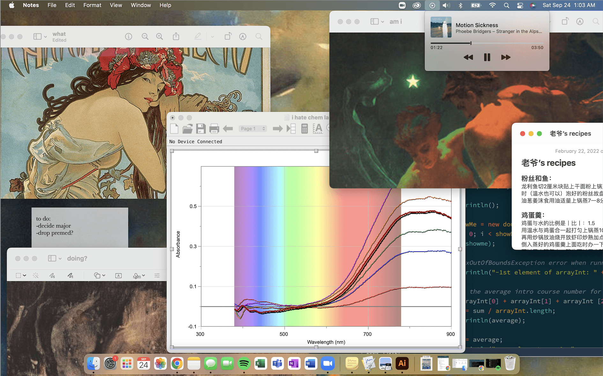603x376 pixels.
Task: Open Zoom from the Dock
Action: click(327, 364)
